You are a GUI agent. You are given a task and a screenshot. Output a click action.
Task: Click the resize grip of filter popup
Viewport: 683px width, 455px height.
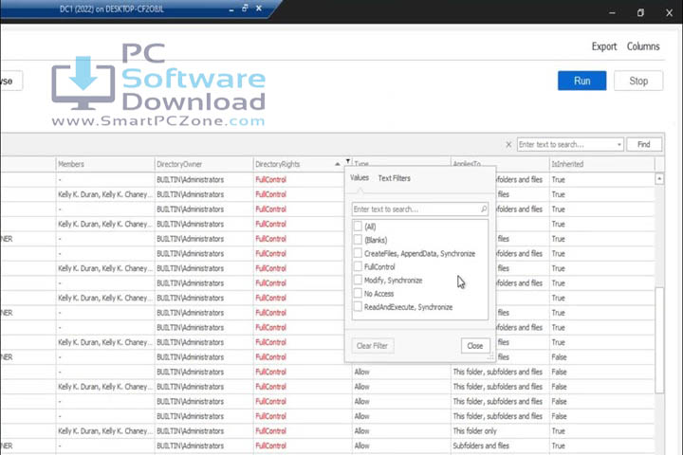[491, 357]
